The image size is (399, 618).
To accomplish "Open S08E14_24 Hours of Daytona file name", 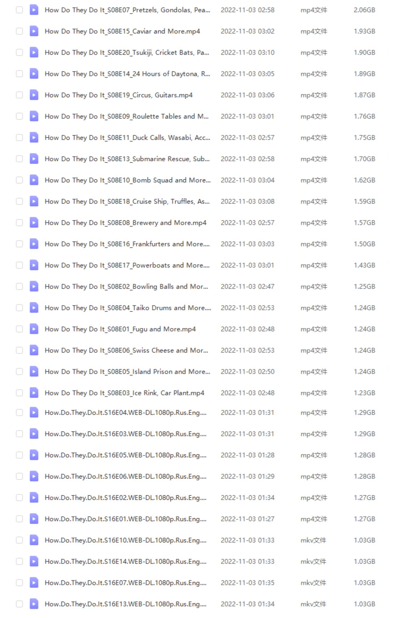I will [127, 74].
